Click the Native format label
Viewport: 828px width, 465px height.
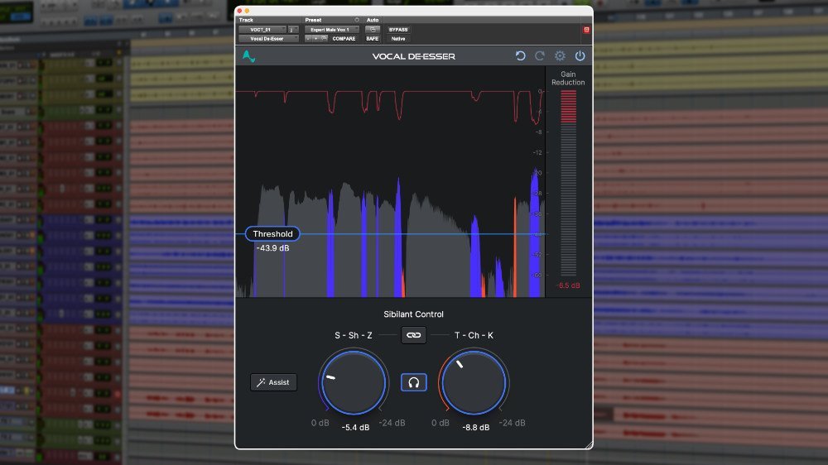click(x=398, y=39)
